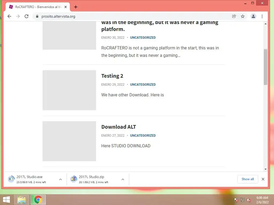Open the Action Center flag icon
Screen dimensions: 274x205
coord(236,200)
